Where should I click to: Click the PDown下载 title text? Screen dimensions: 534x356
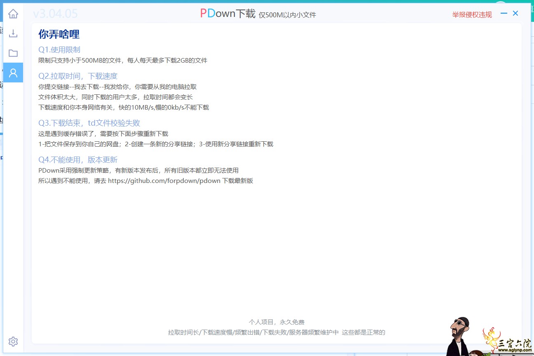[228, 14]
